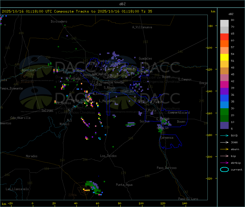Click the Guico map label

coord(166,76)
